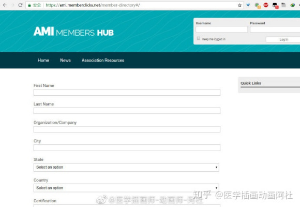The height and width of the screenshot is (207, 300).
Task: Expand the Country dropdown
Action: pos(126,188)
